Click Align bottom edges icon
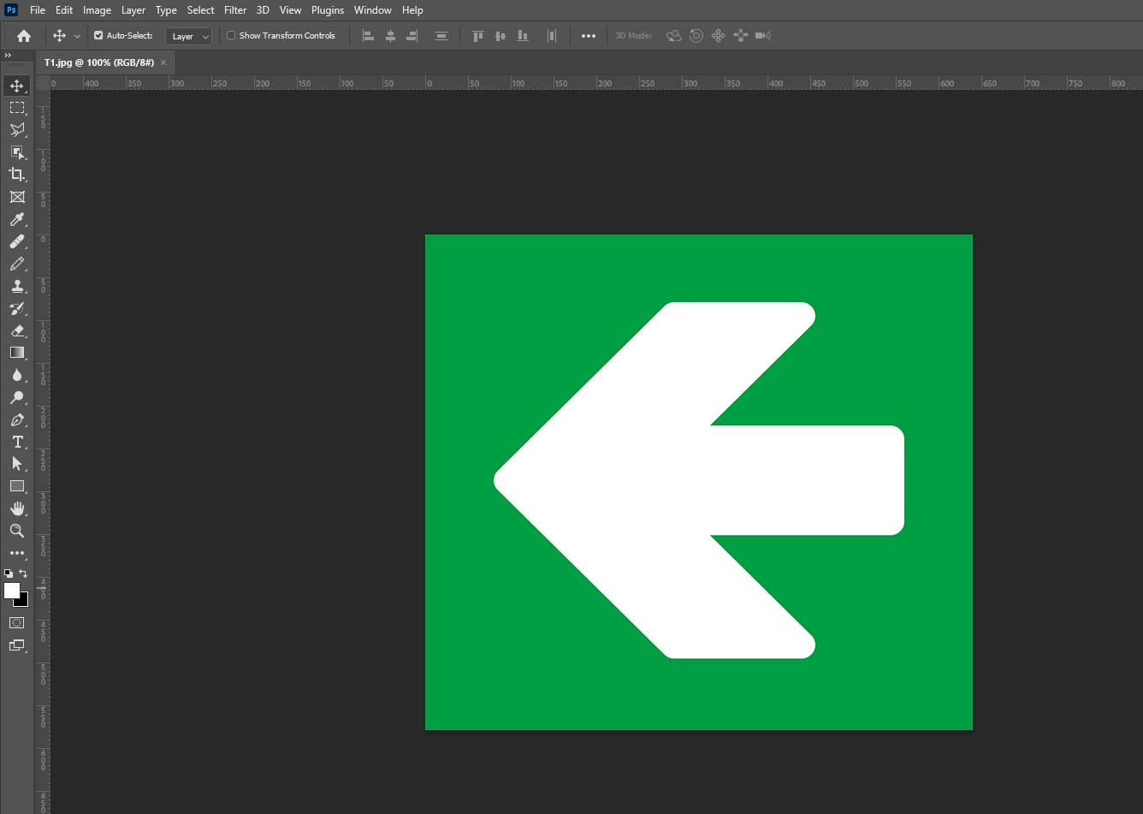 523,36
